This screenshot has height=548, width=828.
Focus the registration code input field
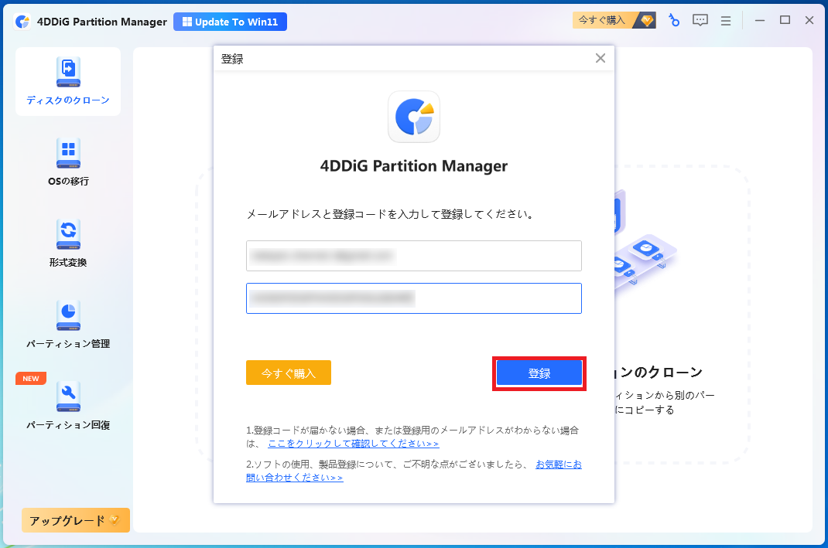tap(414, 298)
